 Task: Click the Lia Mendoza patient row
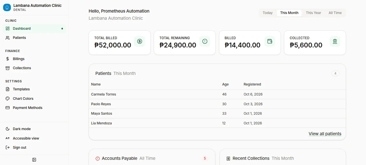click(217, 123)
